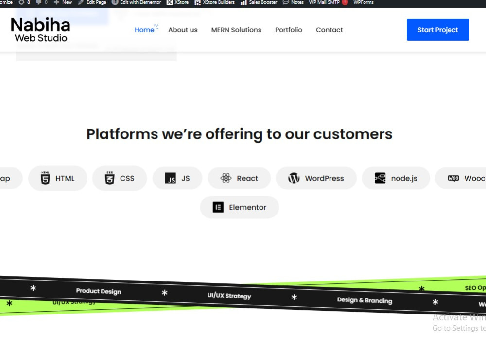Click the React atom icon
Viewport: 486px width, 364px height.
coord(226,178)
